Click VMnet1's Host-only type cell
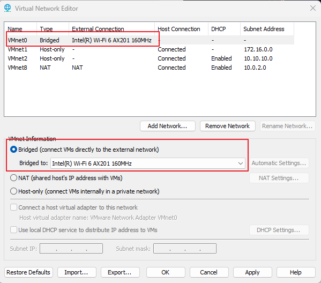Image resolution: width=321 pixels, height=283 pixels. [x=52, y=49]
